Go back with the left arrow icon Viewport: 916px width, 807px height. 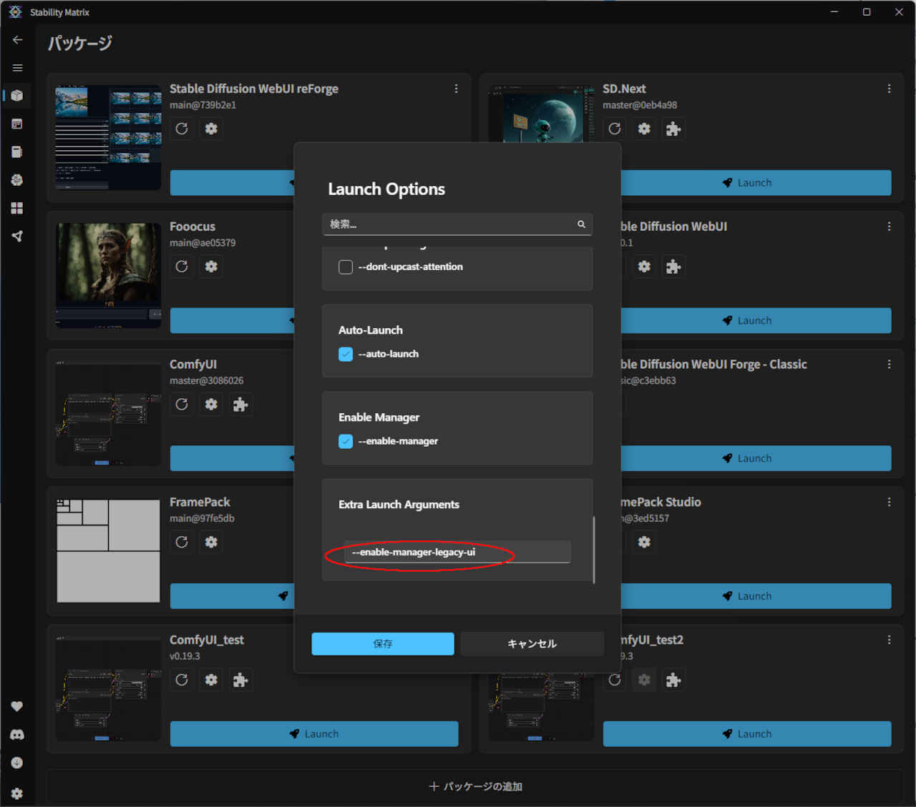(x=17, y=40)
